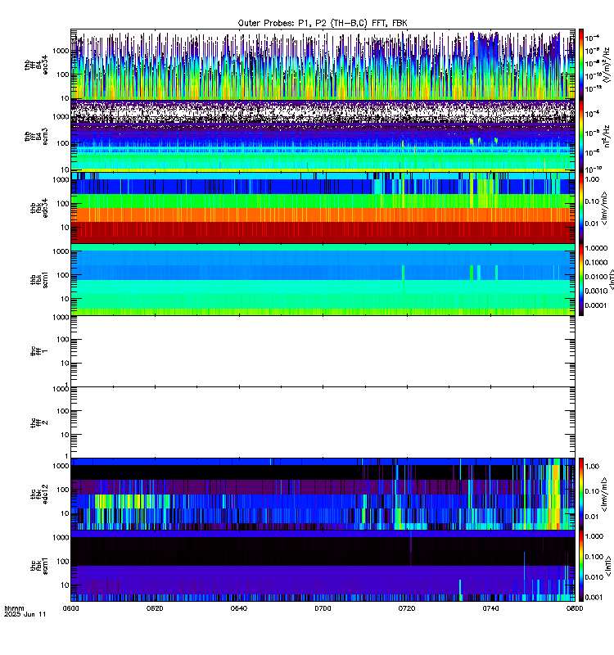Click the thb fbk scm1 panel label
This screenshot has height=655, width=614.
(38, 279)
